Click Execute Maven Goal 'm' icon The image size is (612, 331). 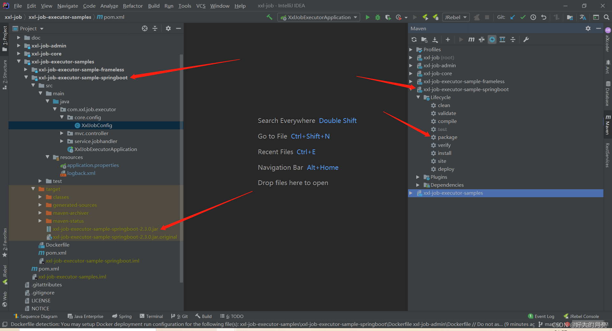(471, 40)
